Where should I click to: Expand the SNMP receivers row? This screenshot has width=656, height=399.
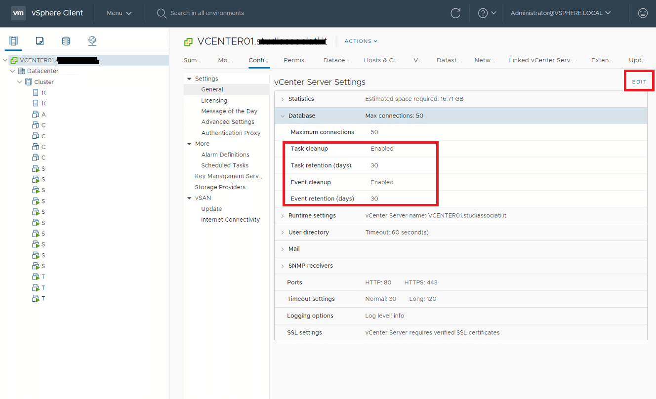(x=283, y=266)
